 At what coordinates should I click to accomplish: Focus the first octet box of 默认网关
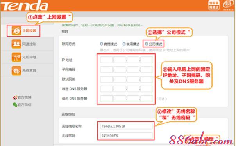(x=106, y=79)
